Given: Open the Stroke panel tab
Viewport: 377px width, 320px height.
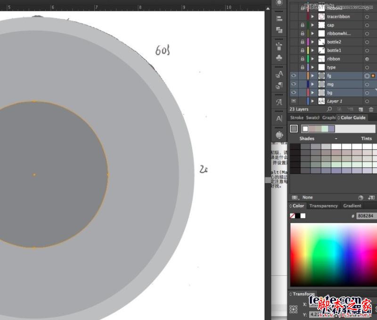Looking at the screenshot, I should (x=297, y=117).
